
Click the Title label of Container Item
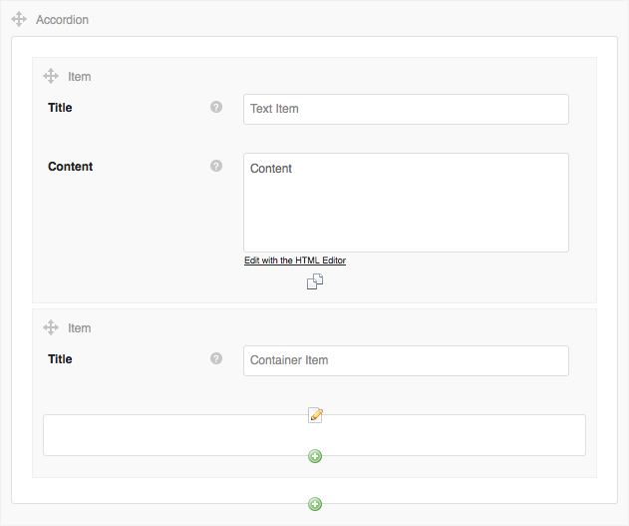(60, 359)
